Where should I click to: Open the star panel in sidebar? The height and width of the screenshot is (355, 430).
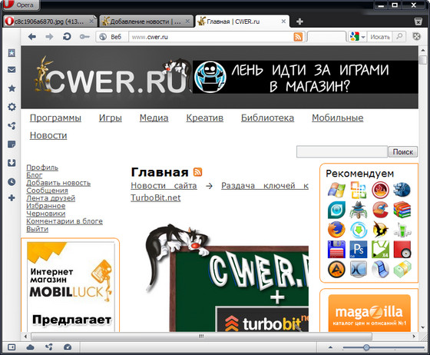(x=12, y=88)
